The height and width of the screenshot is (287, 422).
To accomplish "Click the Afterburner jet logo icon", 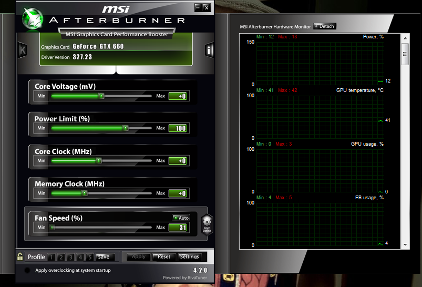I will (33, 18).
